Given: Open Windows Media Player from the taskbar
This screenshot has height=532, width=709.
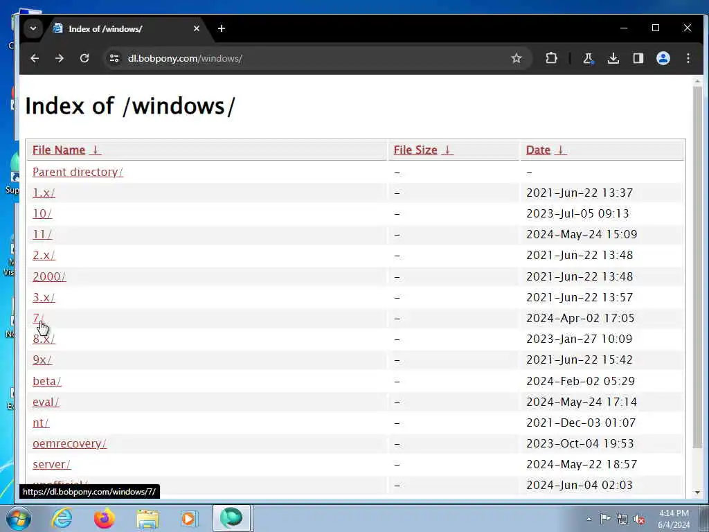Looking at the screenshot, I should (188, 518).
